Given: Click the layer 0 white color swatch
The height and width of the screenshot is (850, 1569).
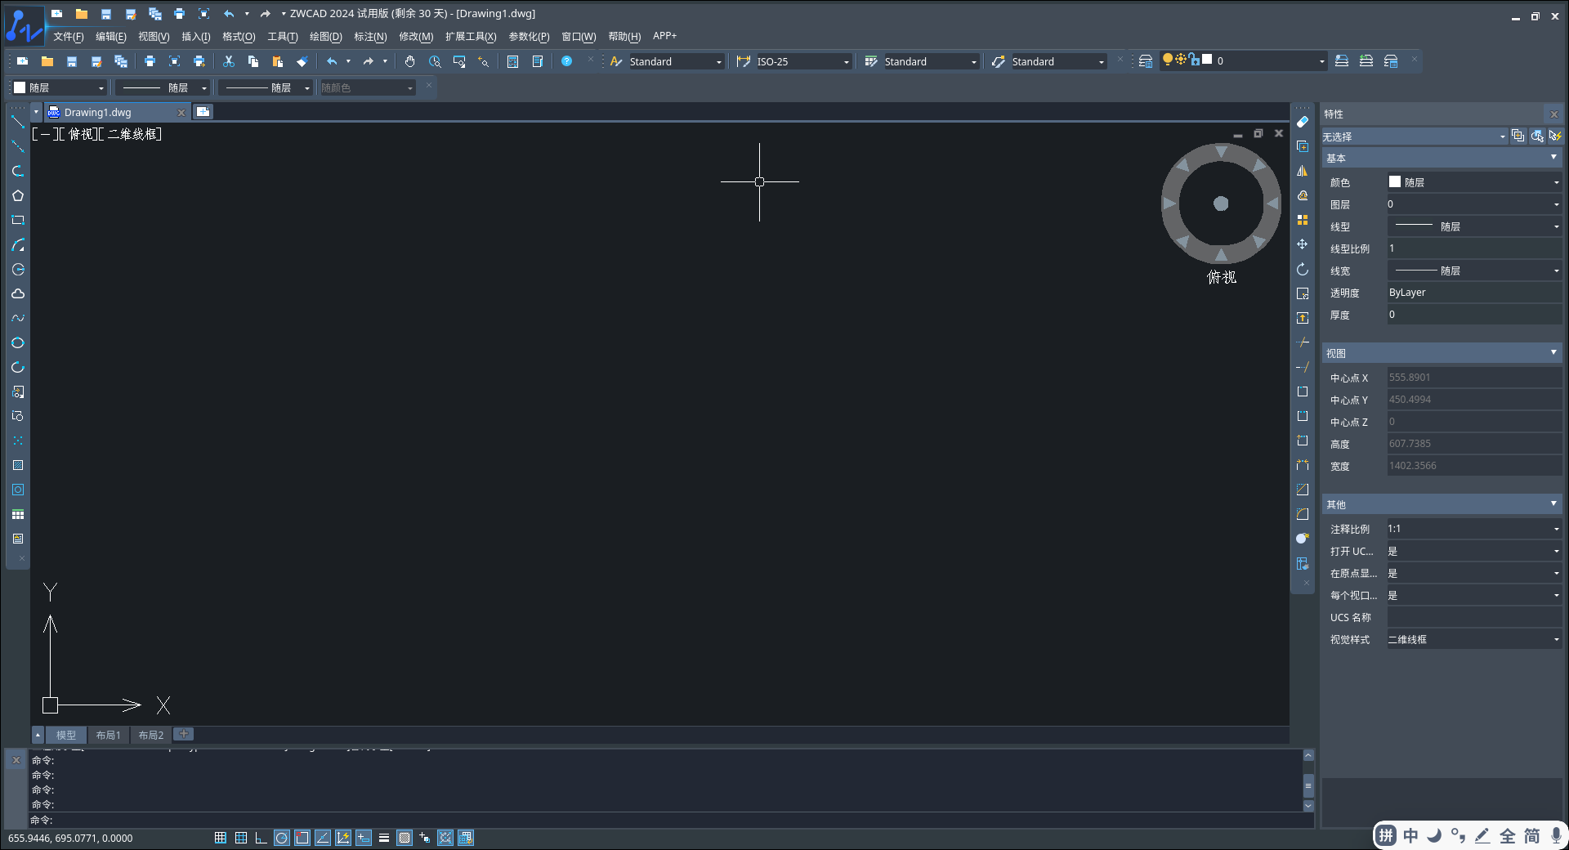Looking at the screenshot, I should [1207, 60].
